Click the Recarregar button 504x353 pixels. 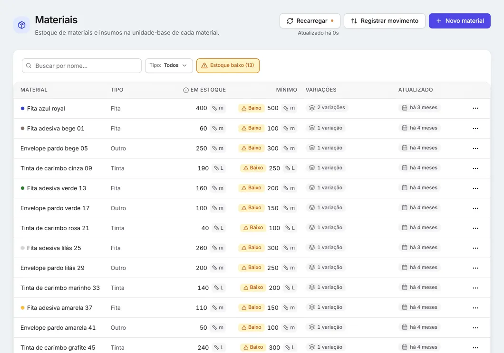310,21
